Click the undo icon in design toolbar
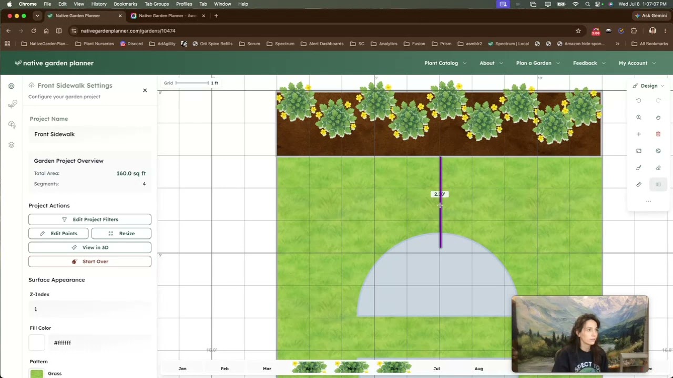Screen dimensions: 673x378 click(x=639, y=100)
